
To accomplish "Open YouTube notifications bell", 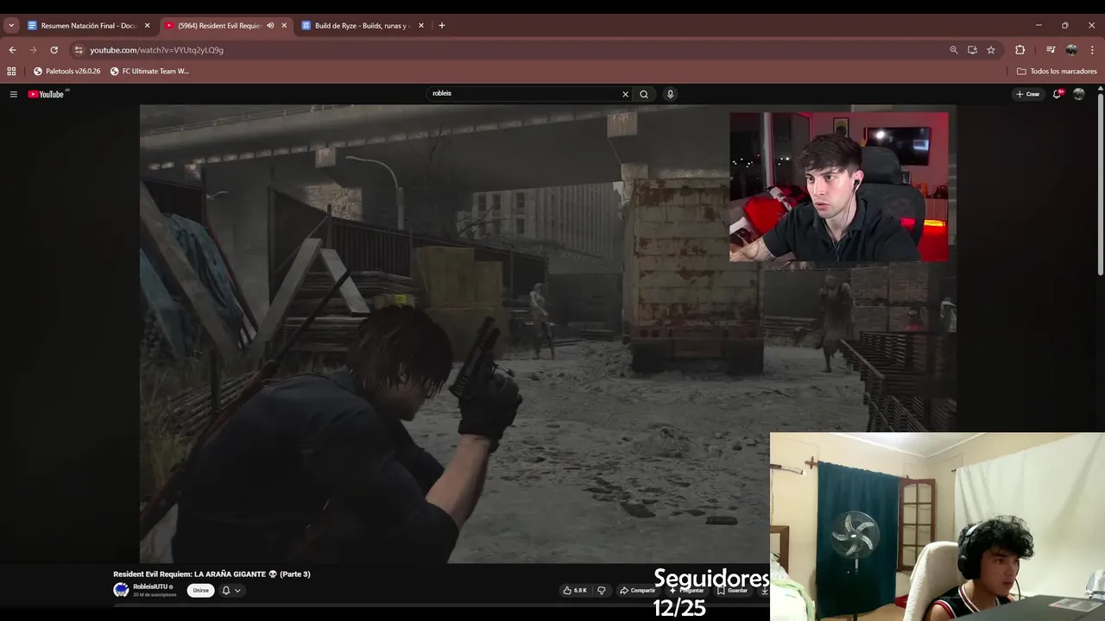I will (1057, 94).
